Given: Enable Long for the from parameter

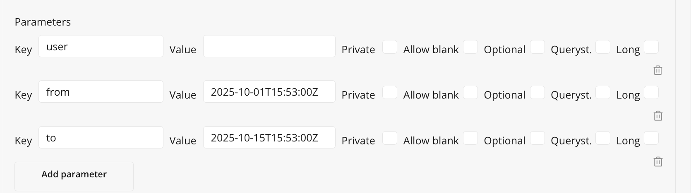Looking at the screenshot, I should 651,92.
